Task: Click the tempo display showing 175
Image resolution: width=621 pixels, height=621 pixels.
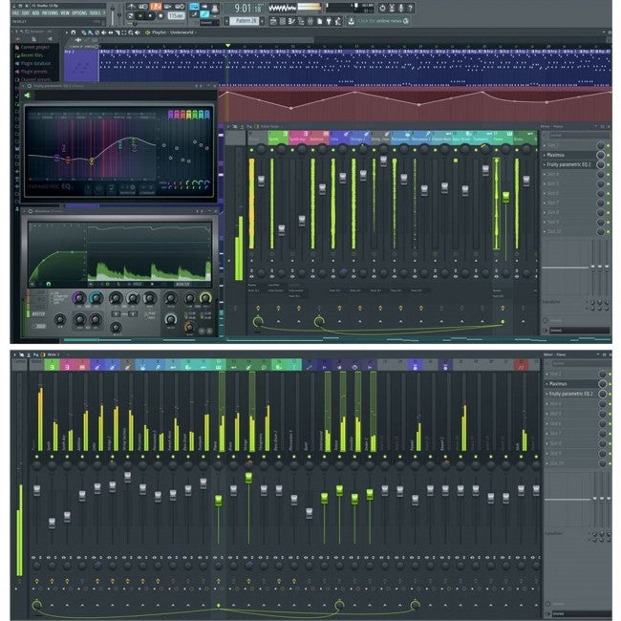Action: pyautogui.click(x=176, y=16)
